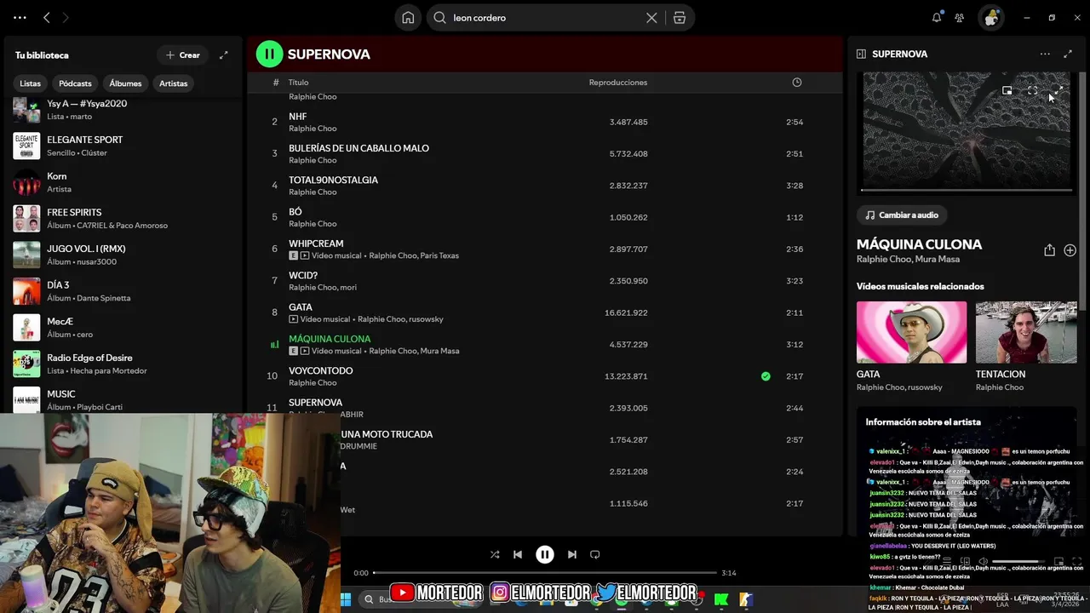Click the Crear button in library
Screen dimensions: 1090x613
coord(182,55)
